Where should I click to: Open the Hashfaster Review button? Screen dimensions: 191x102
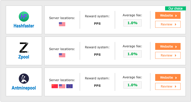click(x=168, y=24)
